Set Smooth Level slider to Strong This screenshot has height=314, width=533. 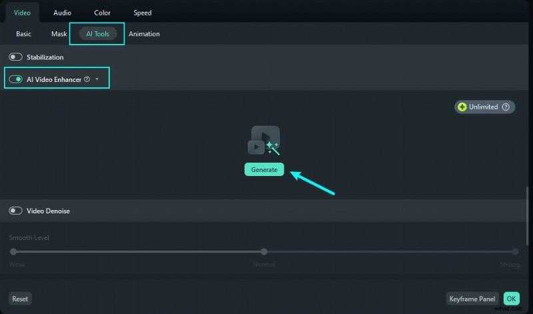tap(515, 251)
